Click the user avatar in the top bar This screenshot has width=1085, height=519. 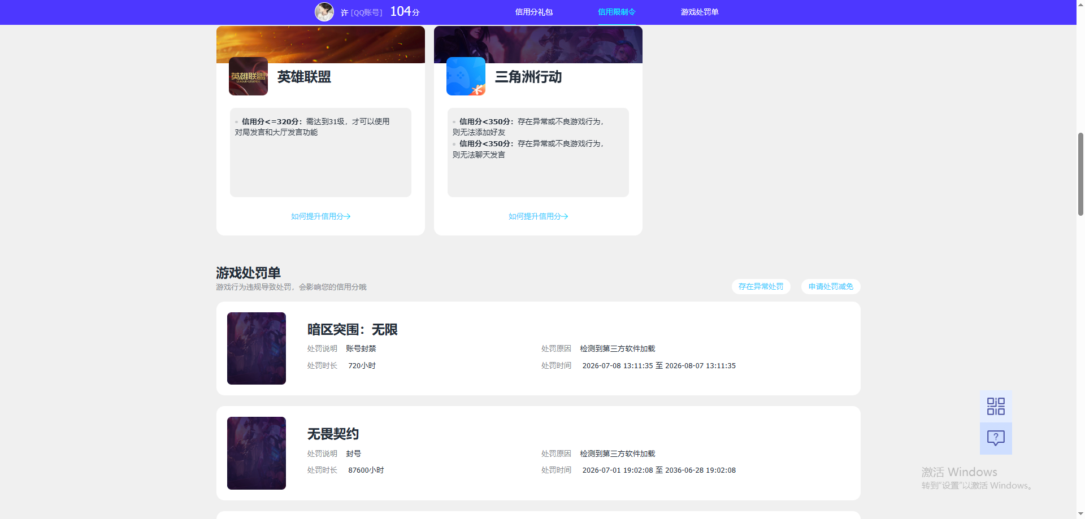click(324, 12)
